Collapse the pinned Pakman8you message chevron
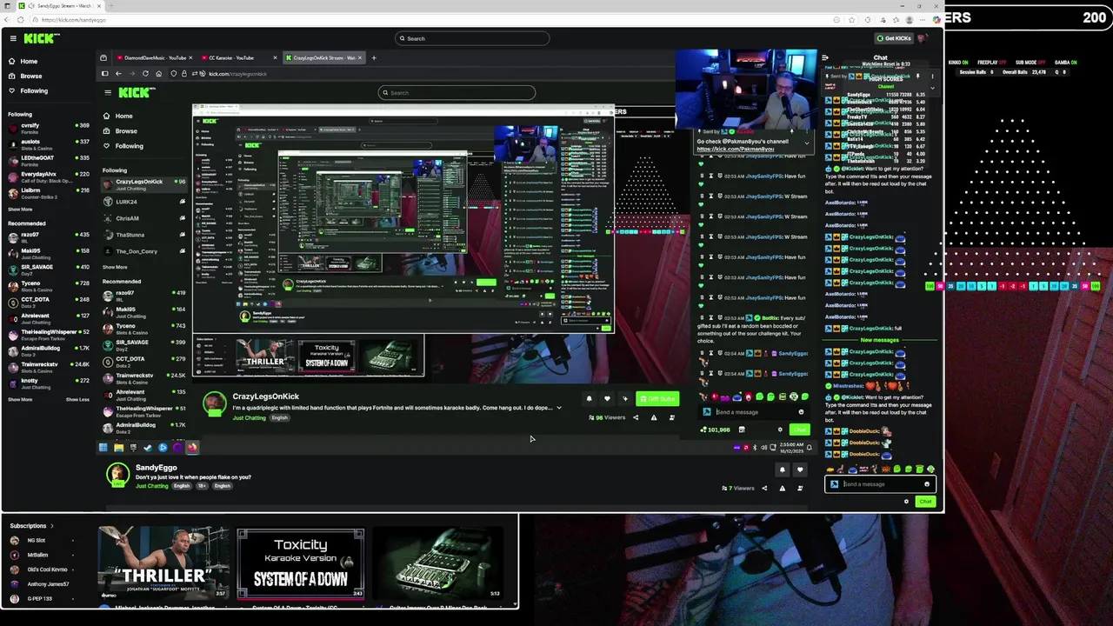 point(806,142)
